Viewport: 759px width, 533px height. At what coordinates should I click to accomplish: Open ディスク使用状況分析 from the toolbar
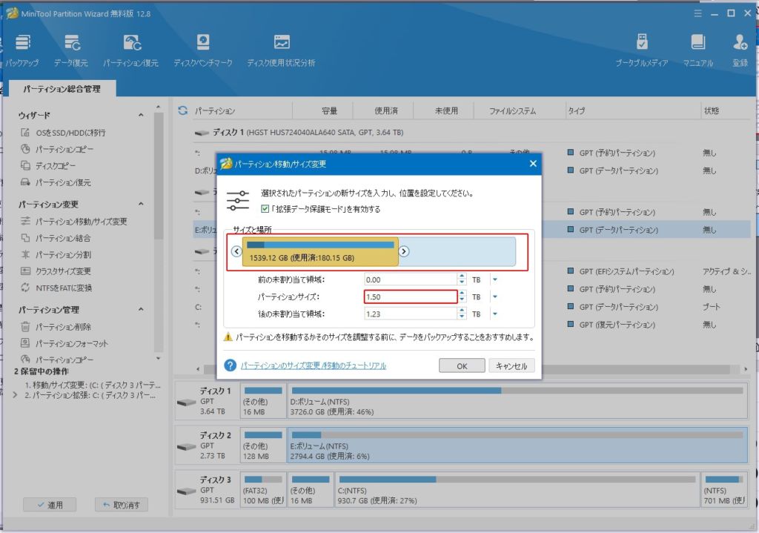[281, 43]
